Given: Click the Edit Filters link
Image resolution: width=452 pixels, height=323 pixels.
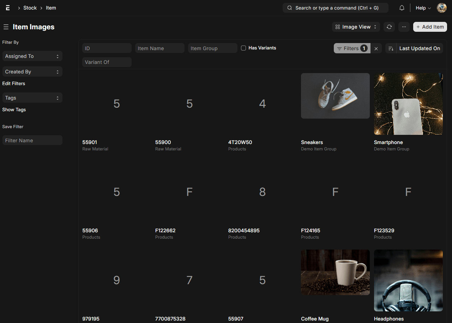Looking at the screenshot, I should tap(14, 84).
